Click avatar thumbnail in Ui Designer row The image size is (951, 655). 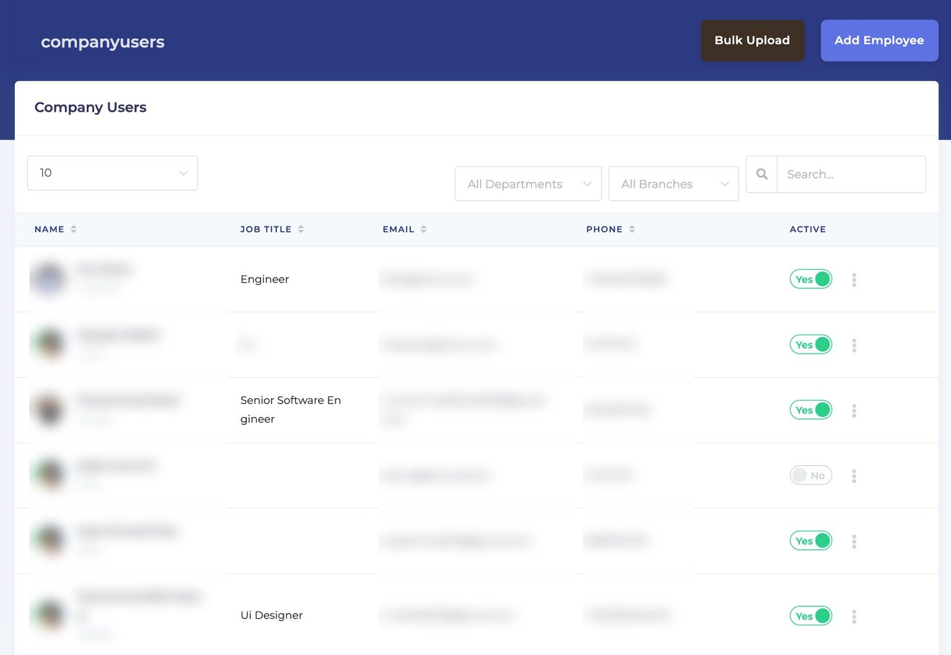pyautogui.click(x=49, y=615)
